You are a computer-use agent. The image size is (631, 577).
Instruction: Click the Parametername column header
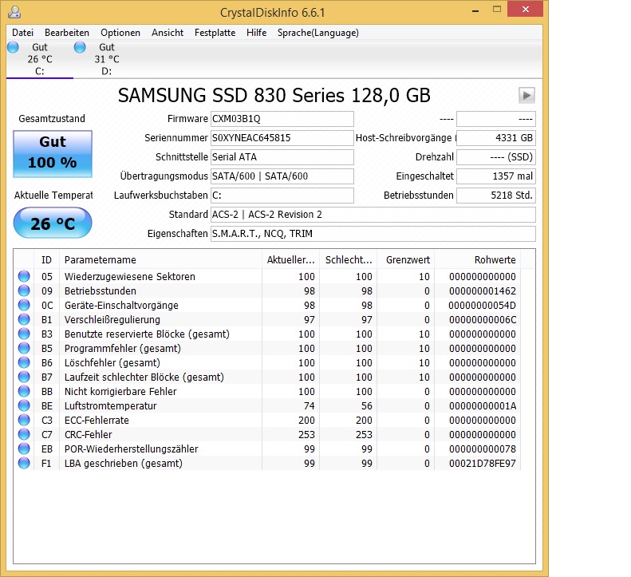160,259
